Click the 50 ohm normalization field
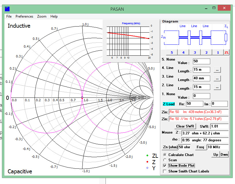Screen dimensions: 235x184 [184, 147]
